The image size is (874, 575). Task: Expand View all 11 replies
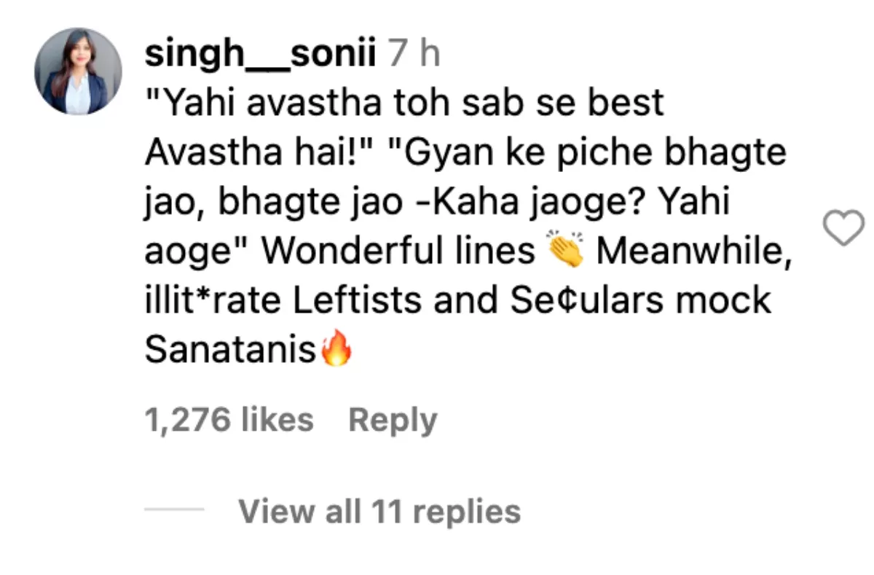point(379,511)
